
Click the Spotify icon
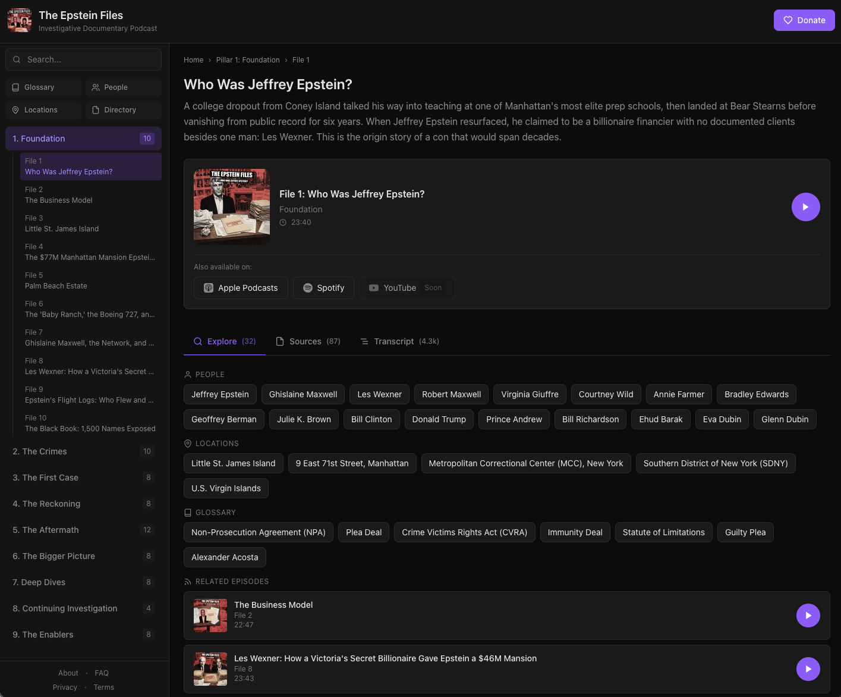click(308, 288)
